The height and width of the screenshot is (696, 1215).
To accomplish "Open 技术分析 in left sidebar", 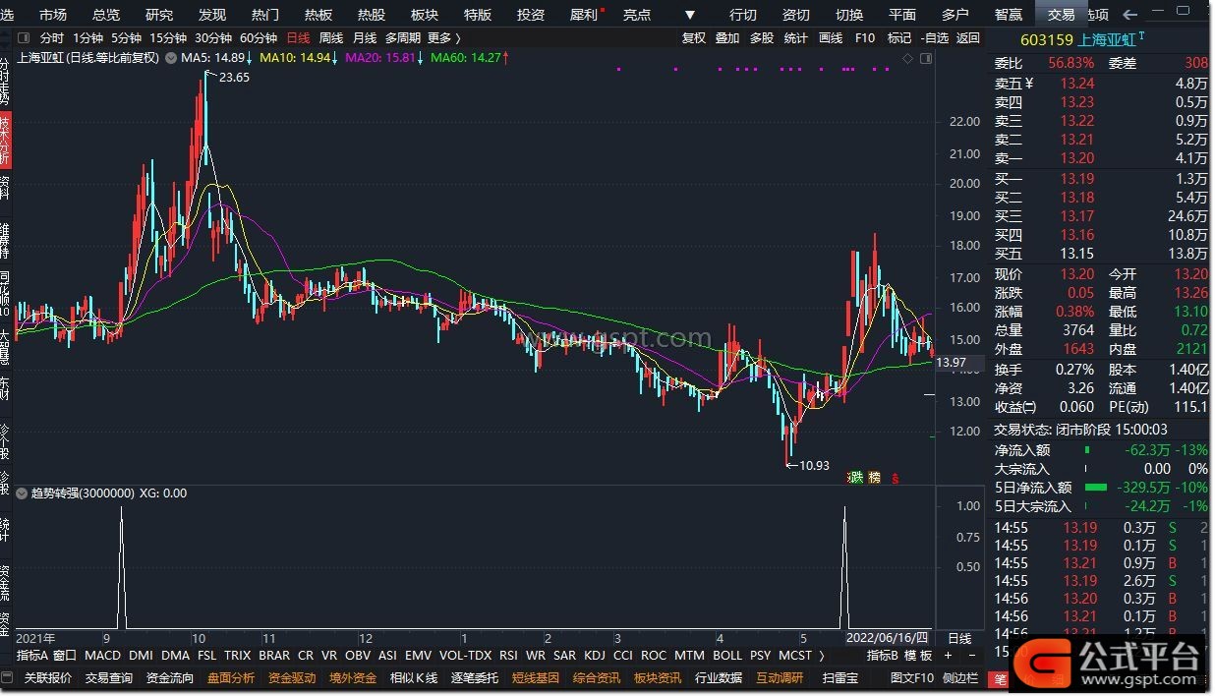I will coord(5,141).
